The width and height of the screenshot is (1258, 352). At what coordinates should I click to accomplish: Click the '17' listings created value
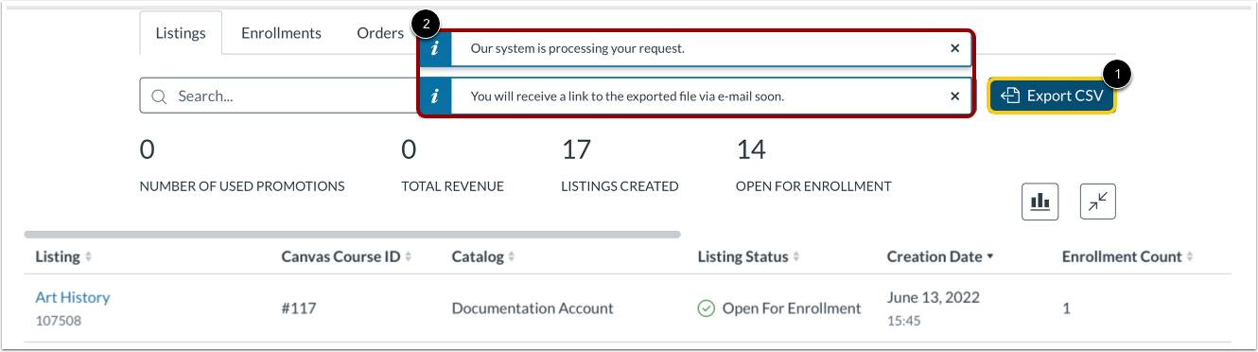[x=576, y=150]
